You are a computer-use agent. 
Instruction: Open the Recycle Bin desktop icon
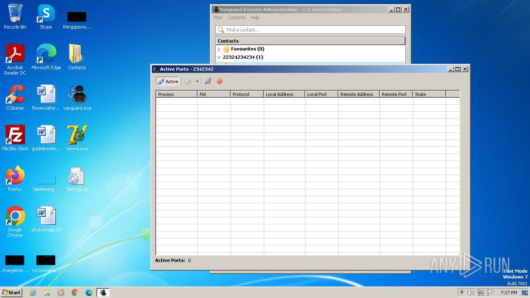pyautogui.click(x=15, y=17)
